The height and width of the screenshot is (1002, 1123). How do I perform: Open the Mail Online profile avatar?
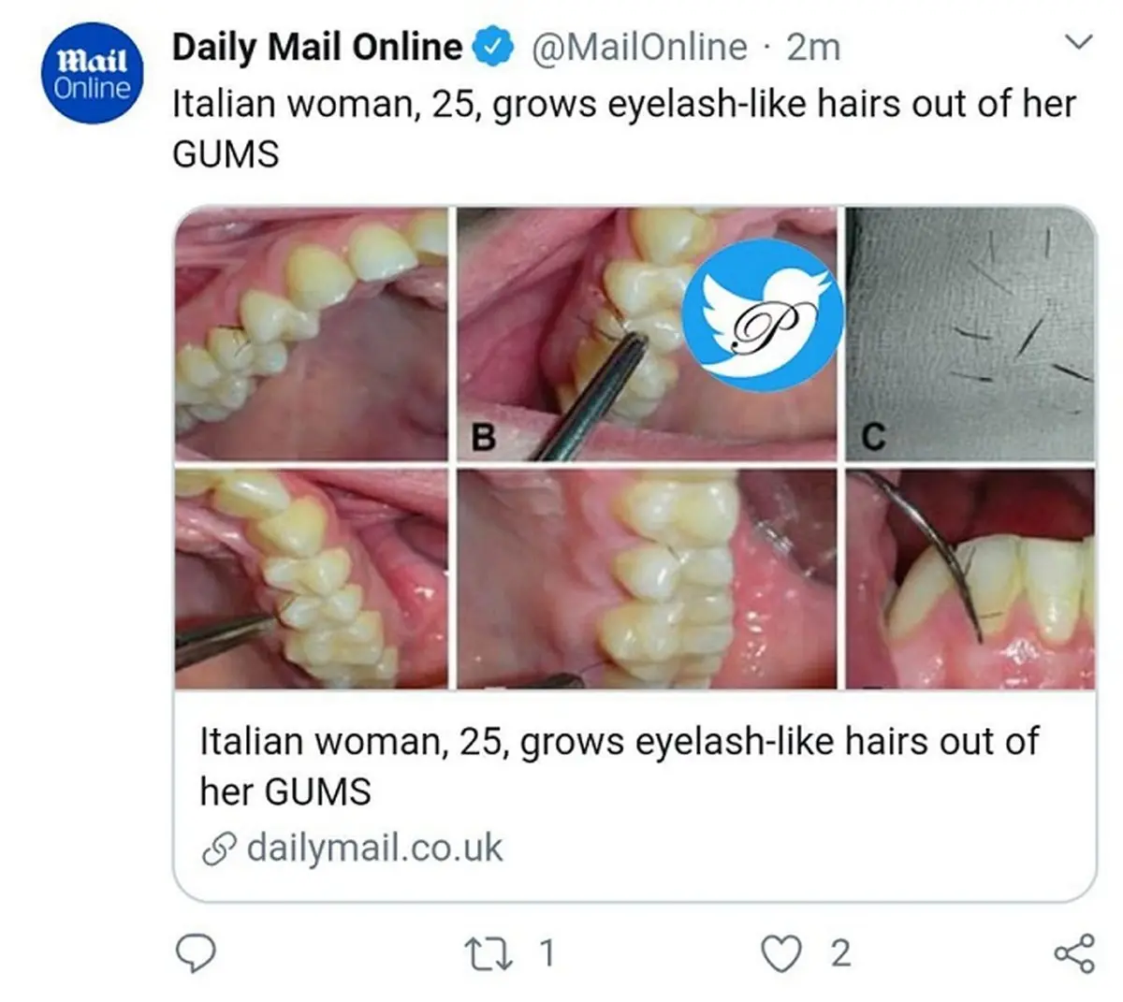click(x=93, y=75)
